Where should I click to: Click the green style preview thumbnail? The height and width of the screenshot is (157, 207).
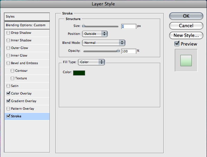[186, 60]
